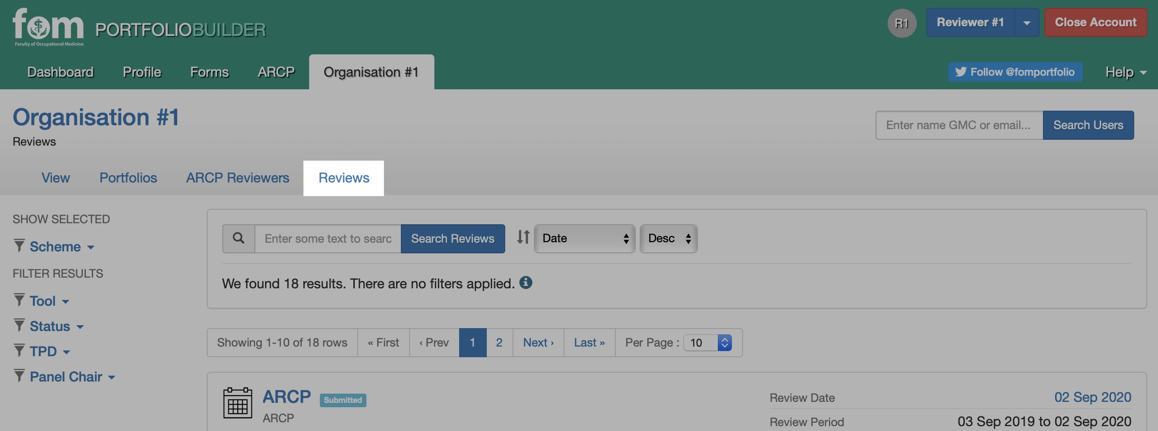Viewport: 1158px width, 431px height.
Task: Open the ARCP review title link
Action: [287, 397]
